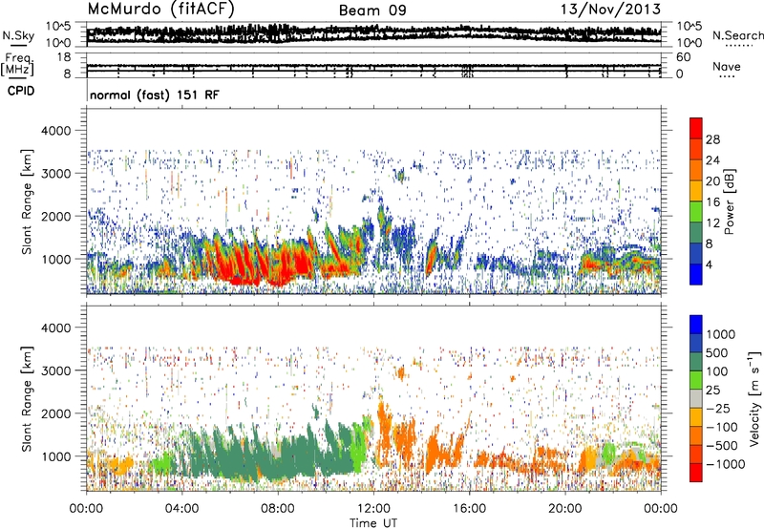Click the '2000' tick of the velocity plot
This screenshot has width=764, height=529.
(x=55, y=413)
